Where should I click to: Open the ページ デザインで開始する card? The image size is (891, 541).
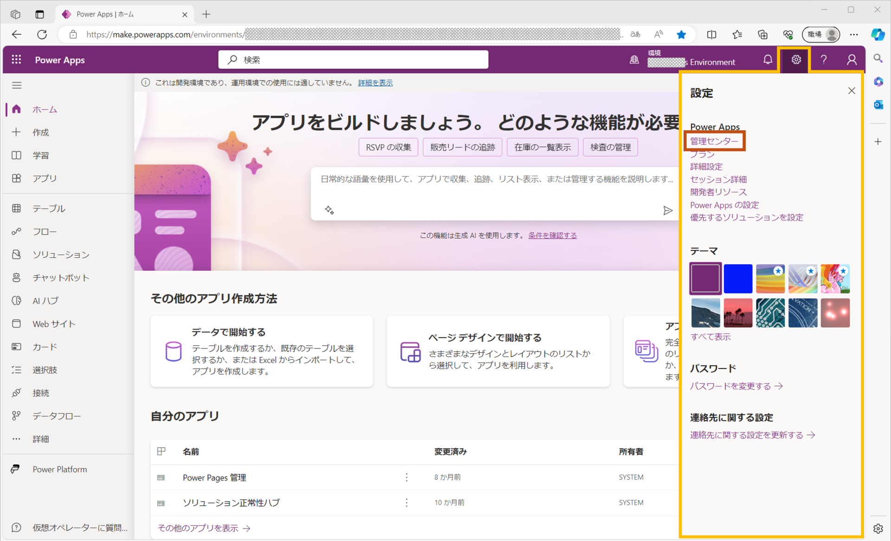(498, 351)
